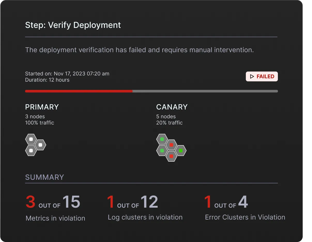This screenshot has height=242, width=312.
Task: Click the FAILED status badge
Action: pyautogui.click(x=262, y=76)
